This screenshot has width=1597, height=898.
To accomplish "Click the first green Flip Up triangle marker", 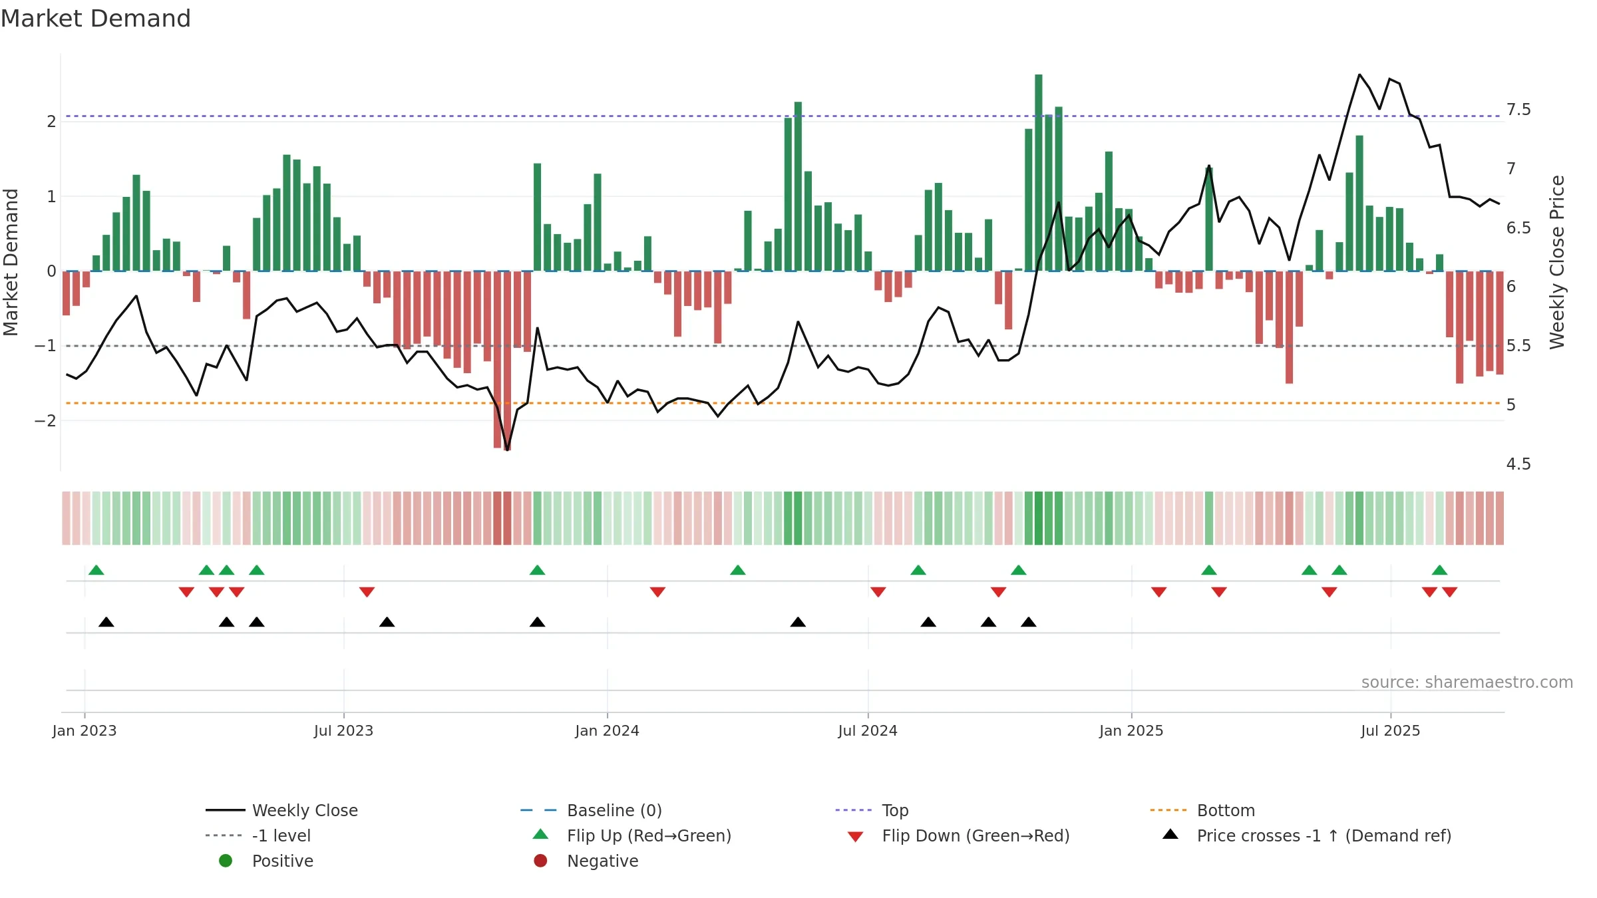I will click(x=96, y=570).
